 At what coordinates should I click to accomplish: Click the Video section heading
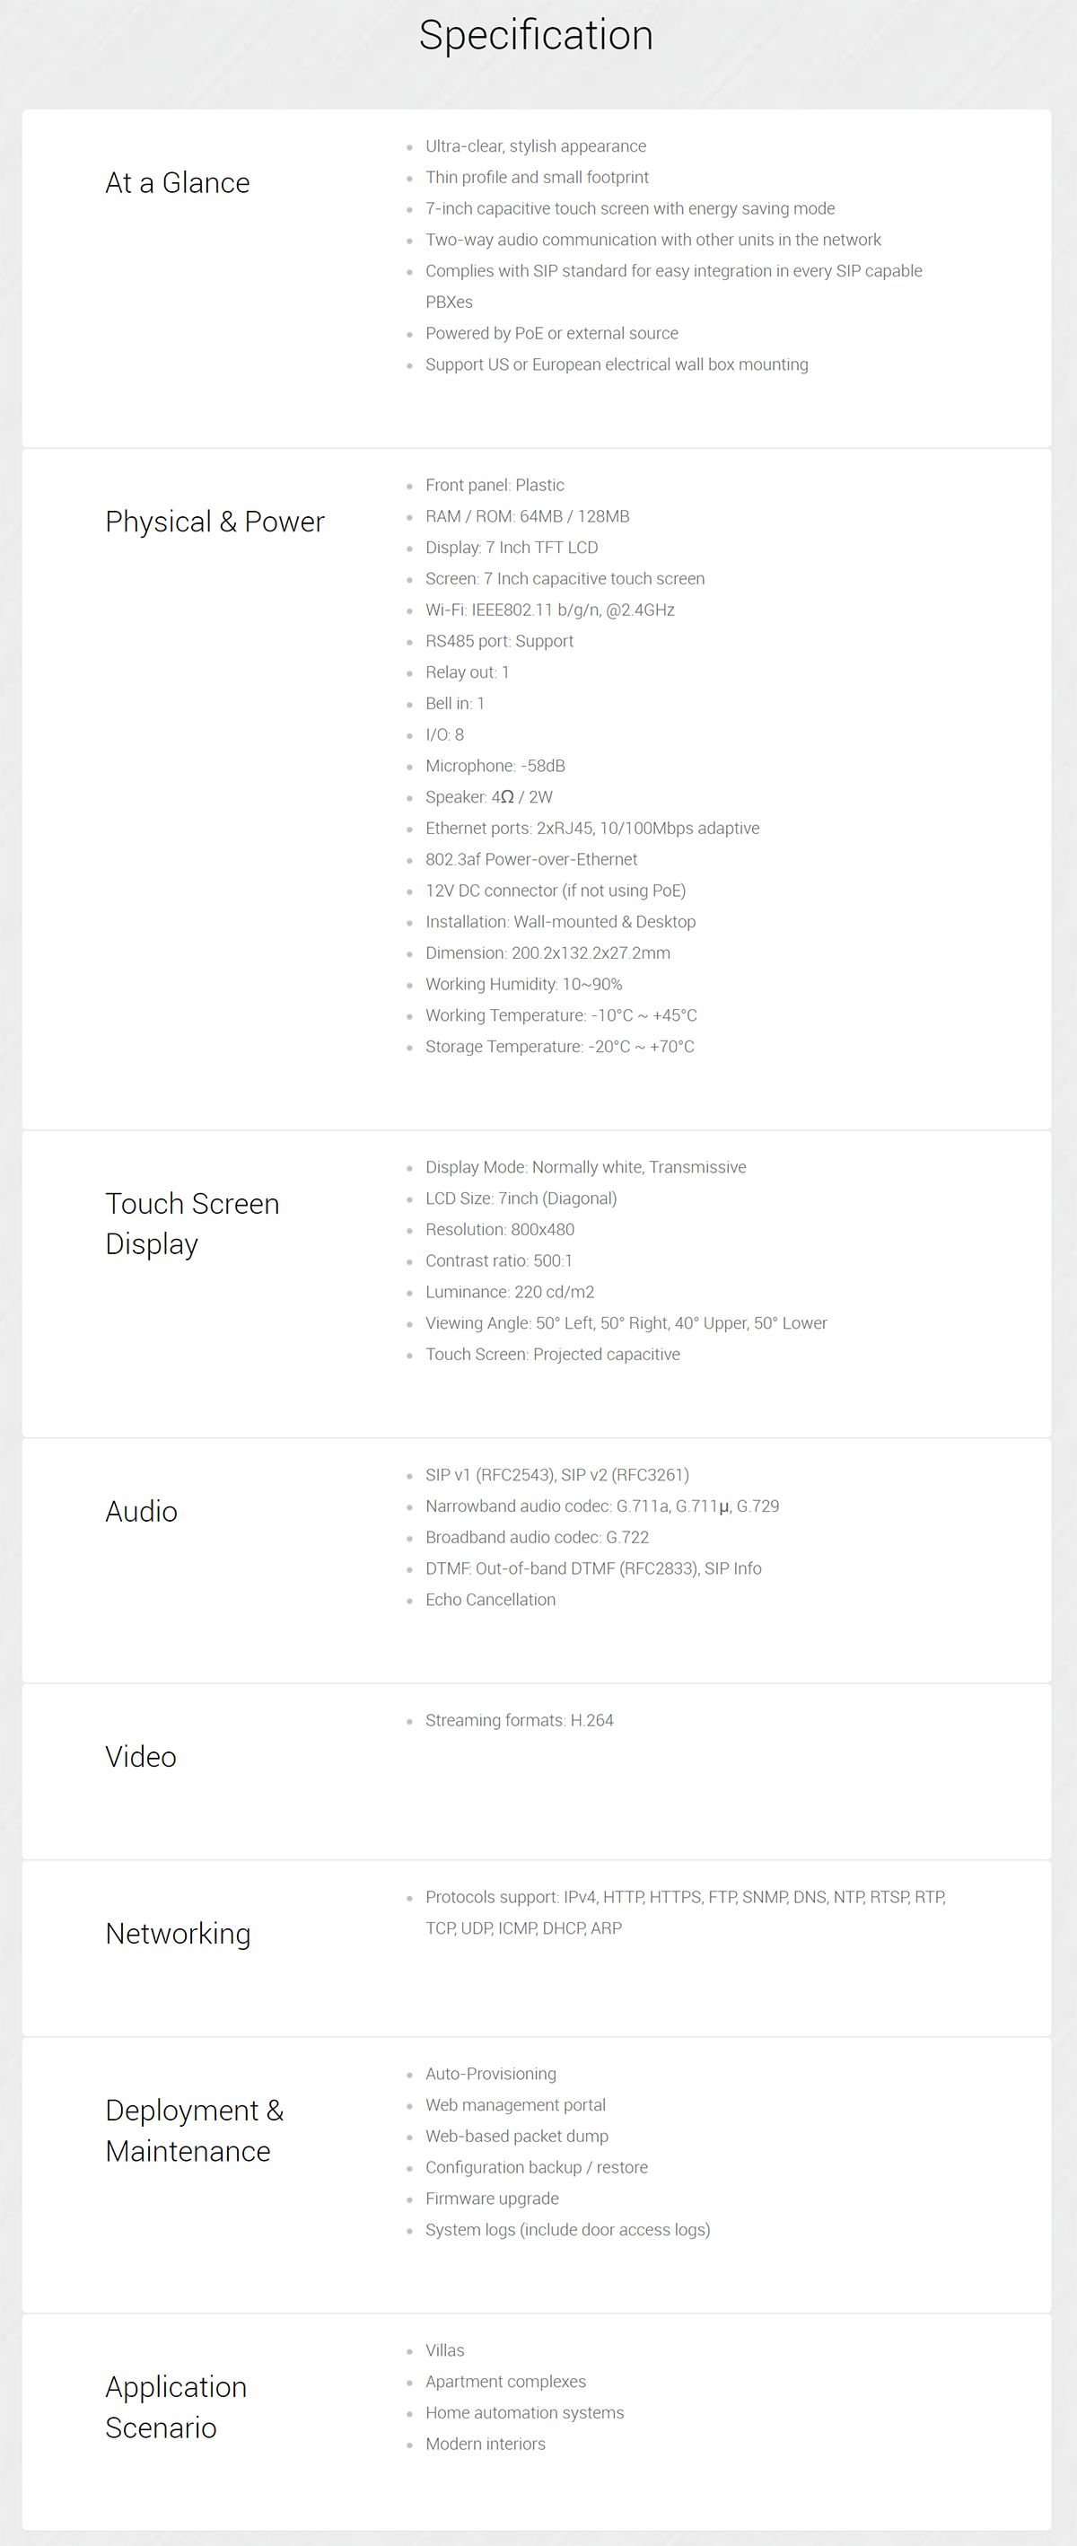[x=141, y=1756]
